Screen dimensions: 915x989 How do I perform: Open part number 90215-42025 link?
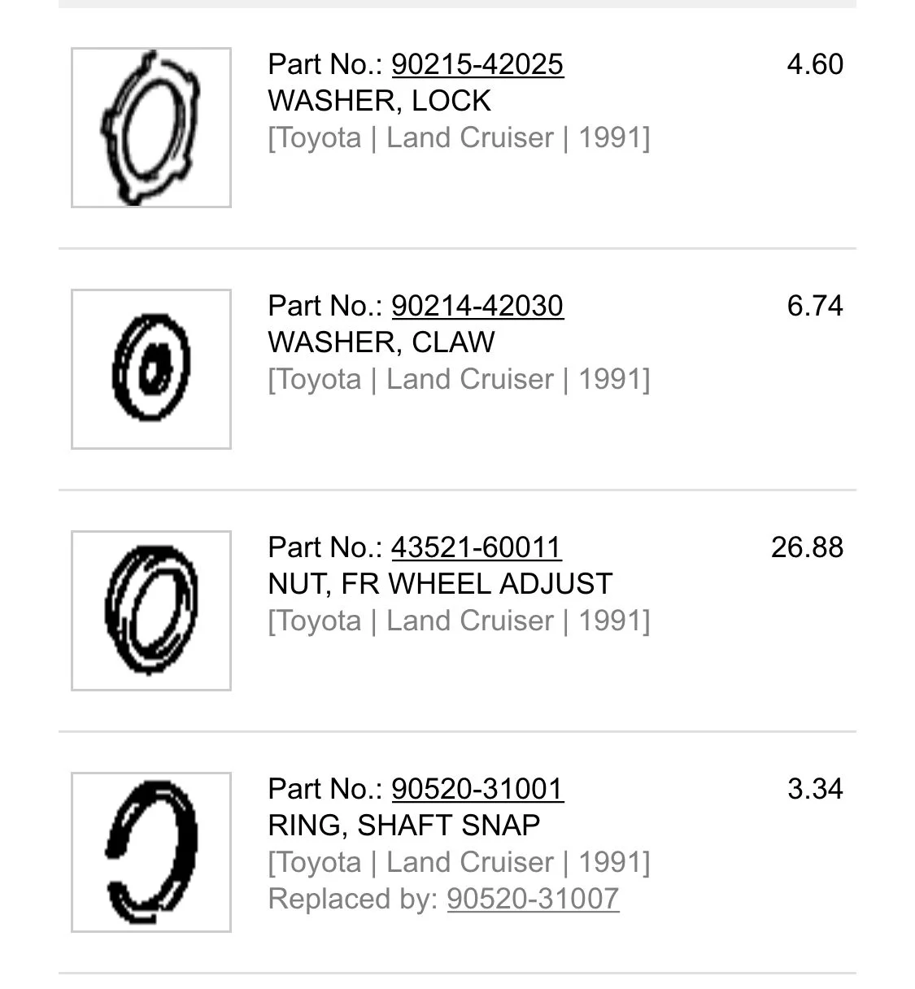[477, 64]
